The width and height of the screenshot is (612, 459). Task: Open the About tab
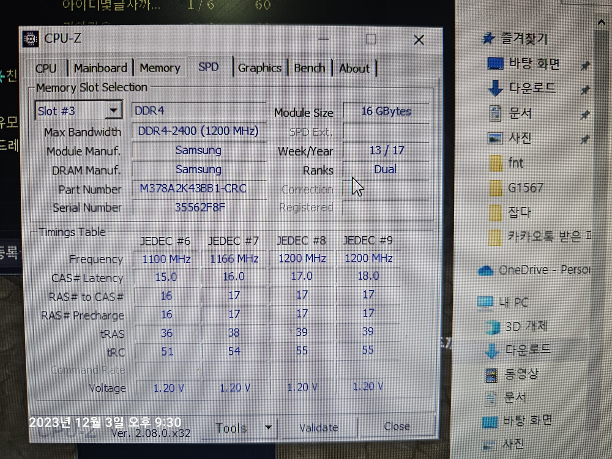(x=354, y=69)
